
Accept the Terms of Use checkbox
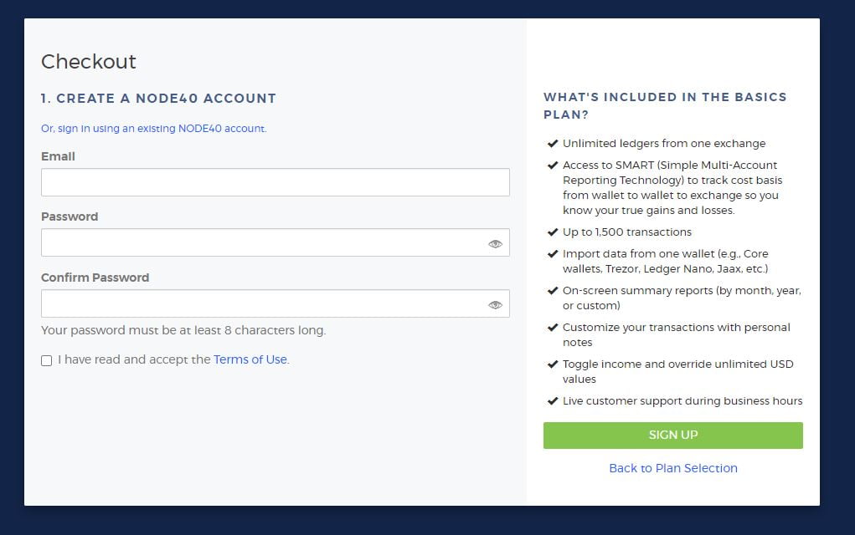point(46,360)
